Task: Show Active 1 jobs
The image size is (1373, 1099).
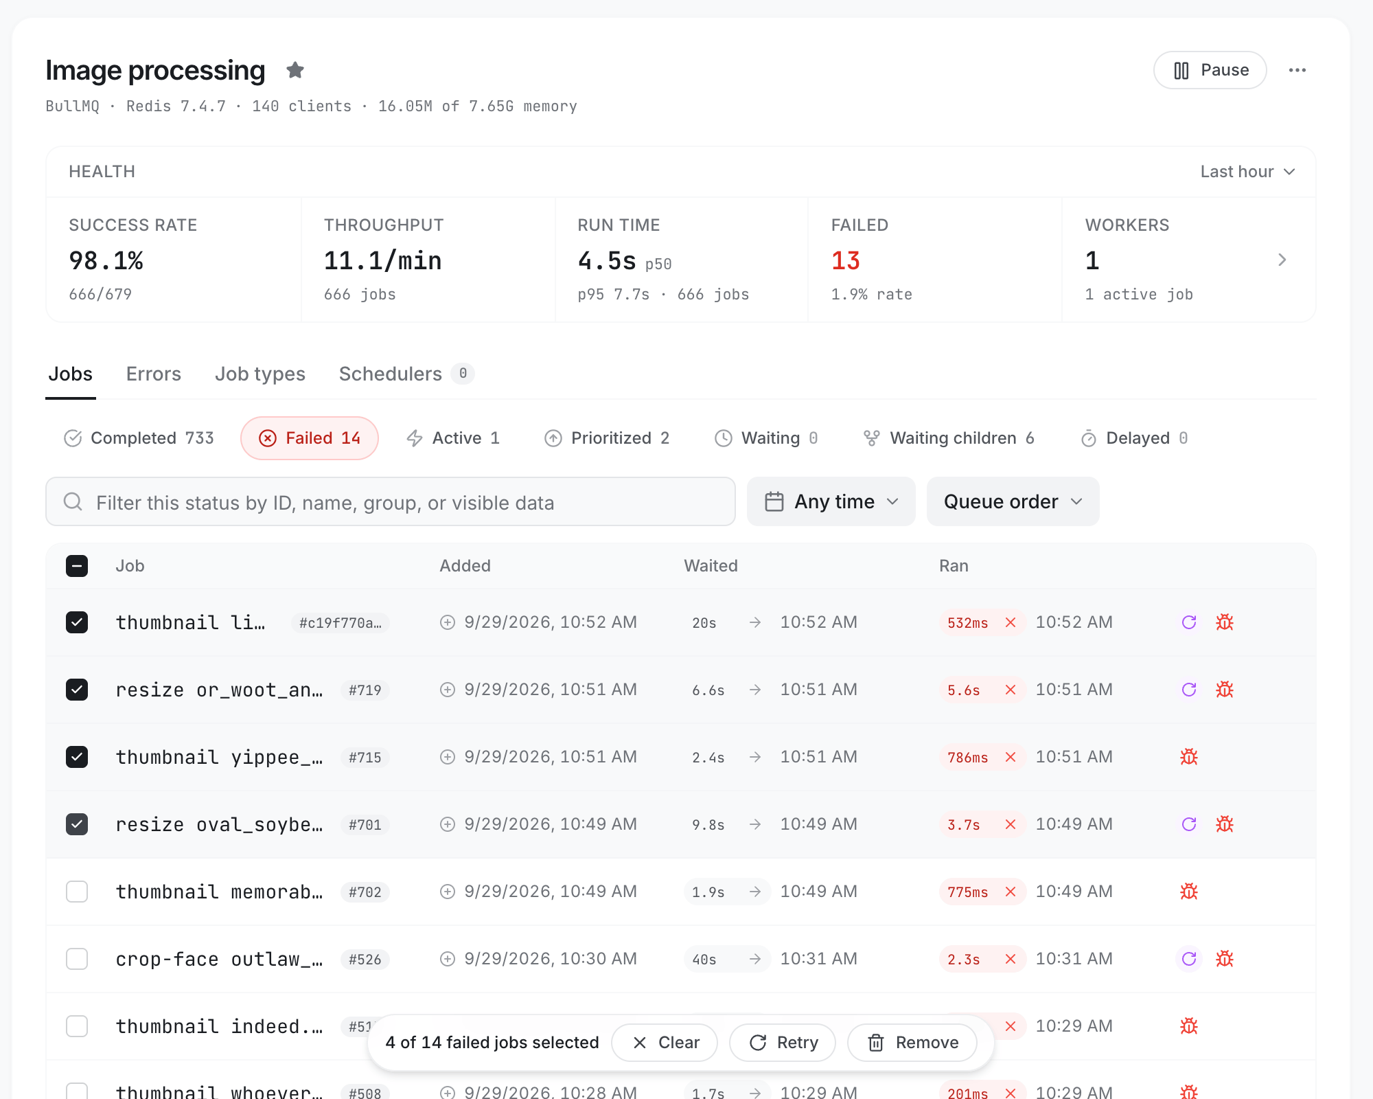Action: 453,438
